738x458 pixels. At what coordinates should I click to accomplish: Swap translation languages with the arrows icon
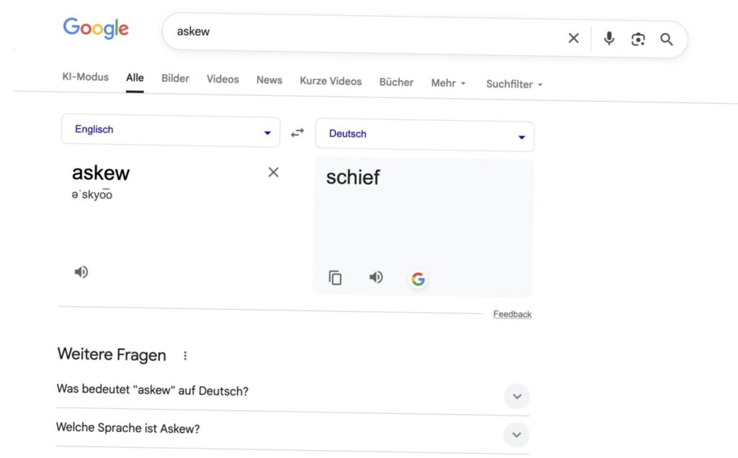coord(297,133)
